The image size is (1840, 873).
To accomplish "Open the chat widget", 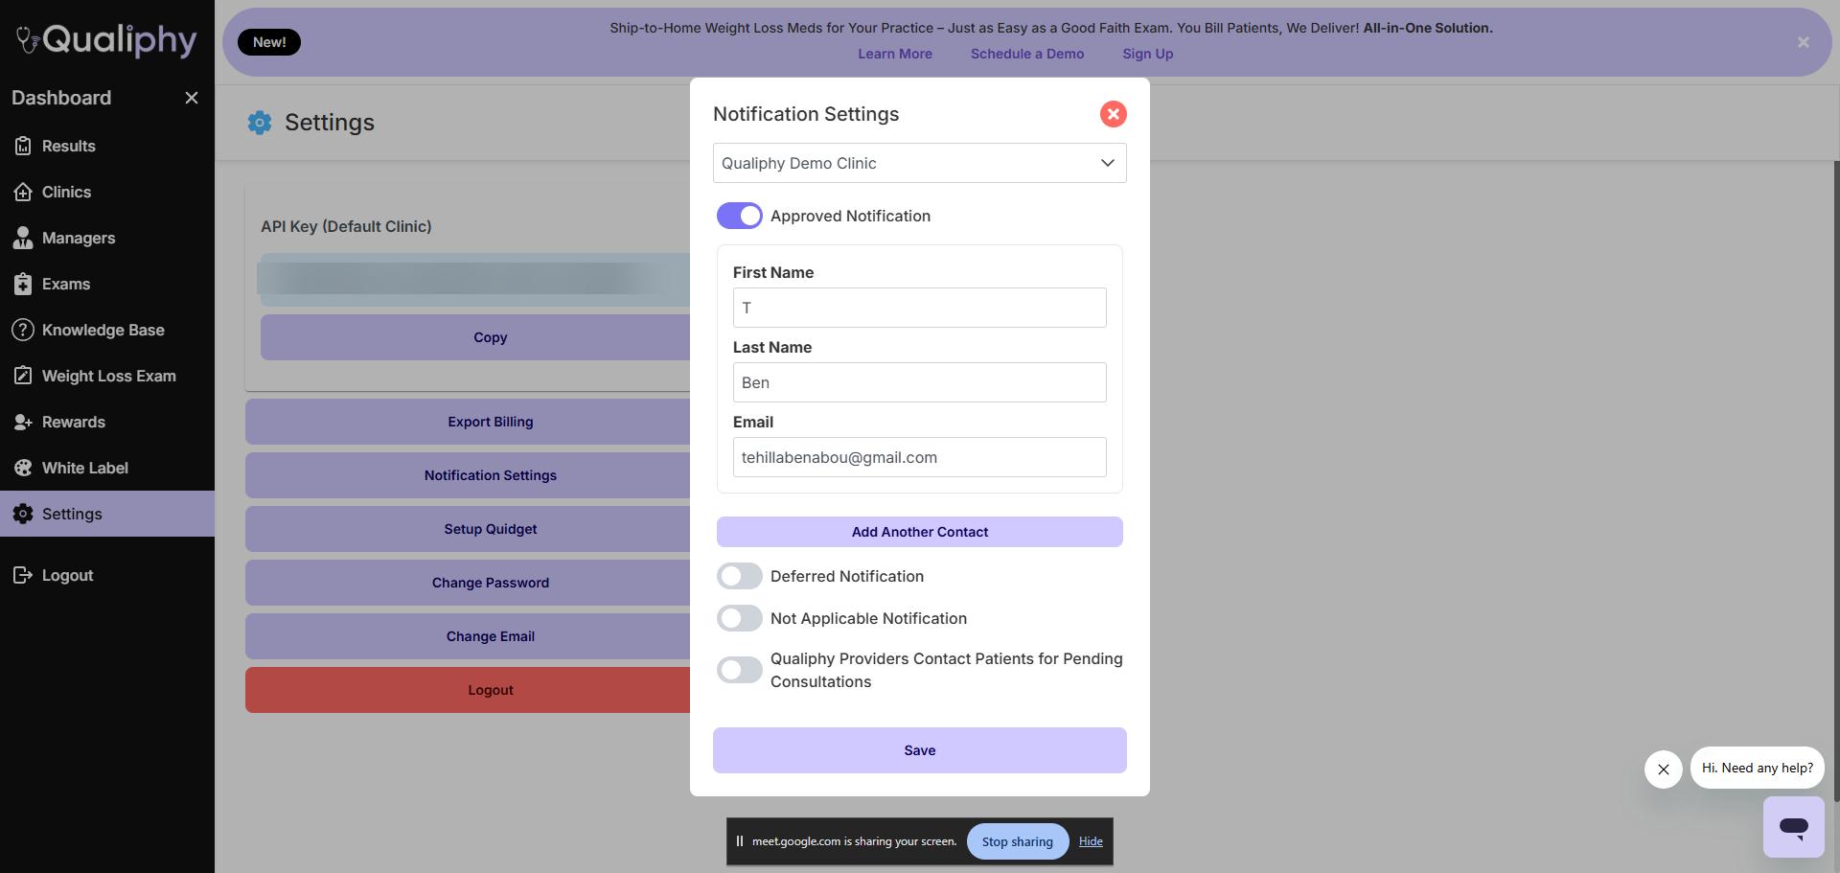I will (1794, 826).
